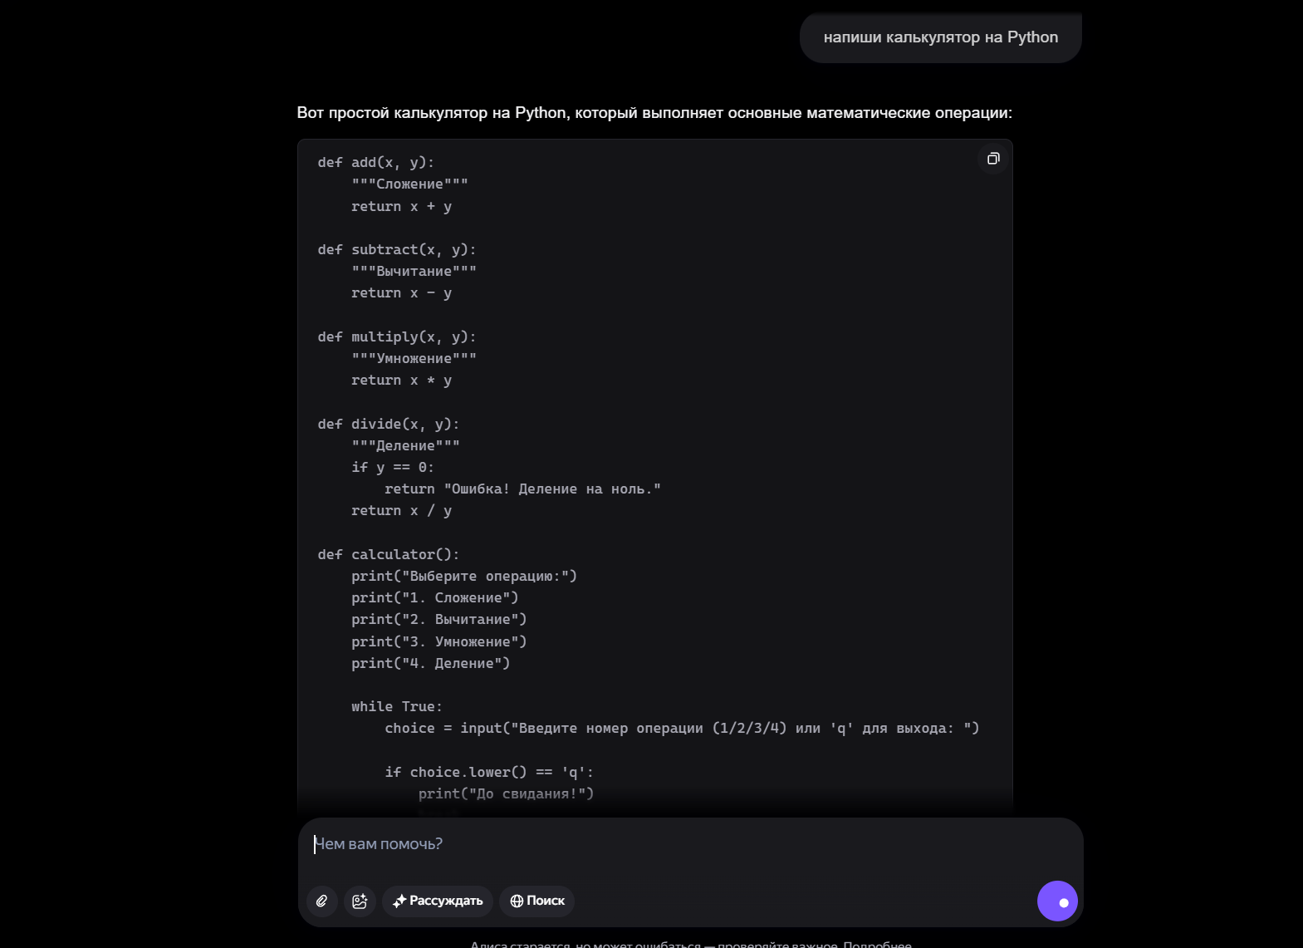
Task: Click the "def multiply(x, y):" code line
Action: click(396, 337)
